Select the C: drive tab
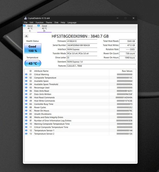The height and width of the screenshot is (172, 159). point(30,28)
